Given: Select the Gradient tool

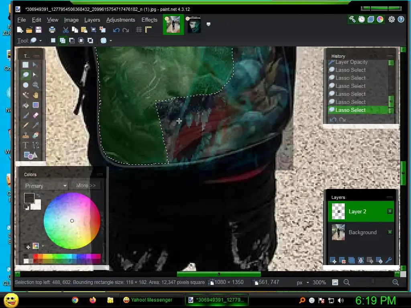Looking at the screenshot, I should tap(36, 105).
